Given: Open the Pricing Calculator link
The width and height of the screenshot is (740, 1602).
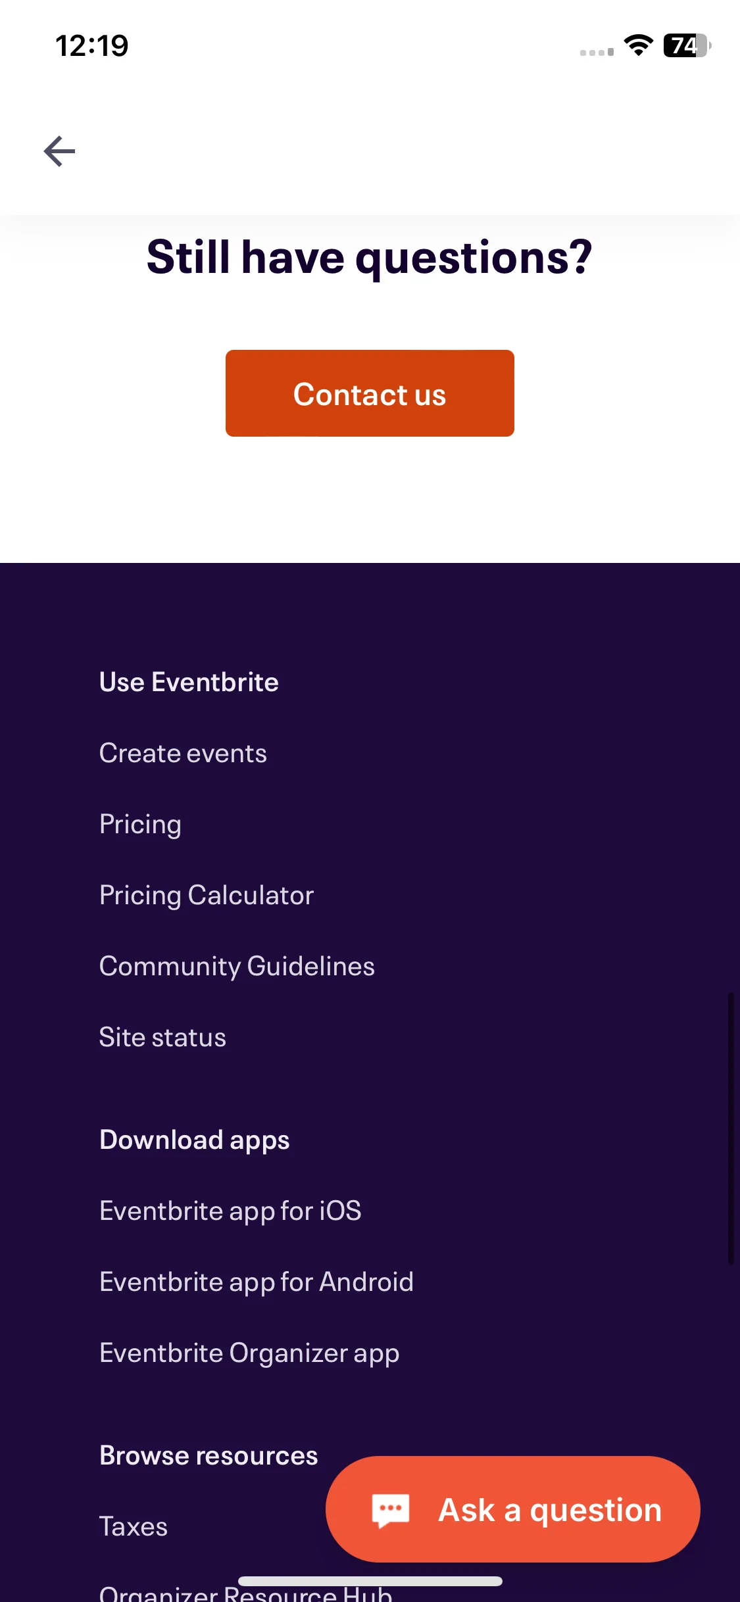Looking at the screenshot, I should [x=207, y=895].
